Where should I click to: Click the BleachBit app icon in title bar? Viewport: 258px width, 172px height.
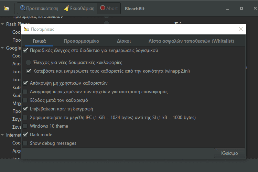coord(7,8)
